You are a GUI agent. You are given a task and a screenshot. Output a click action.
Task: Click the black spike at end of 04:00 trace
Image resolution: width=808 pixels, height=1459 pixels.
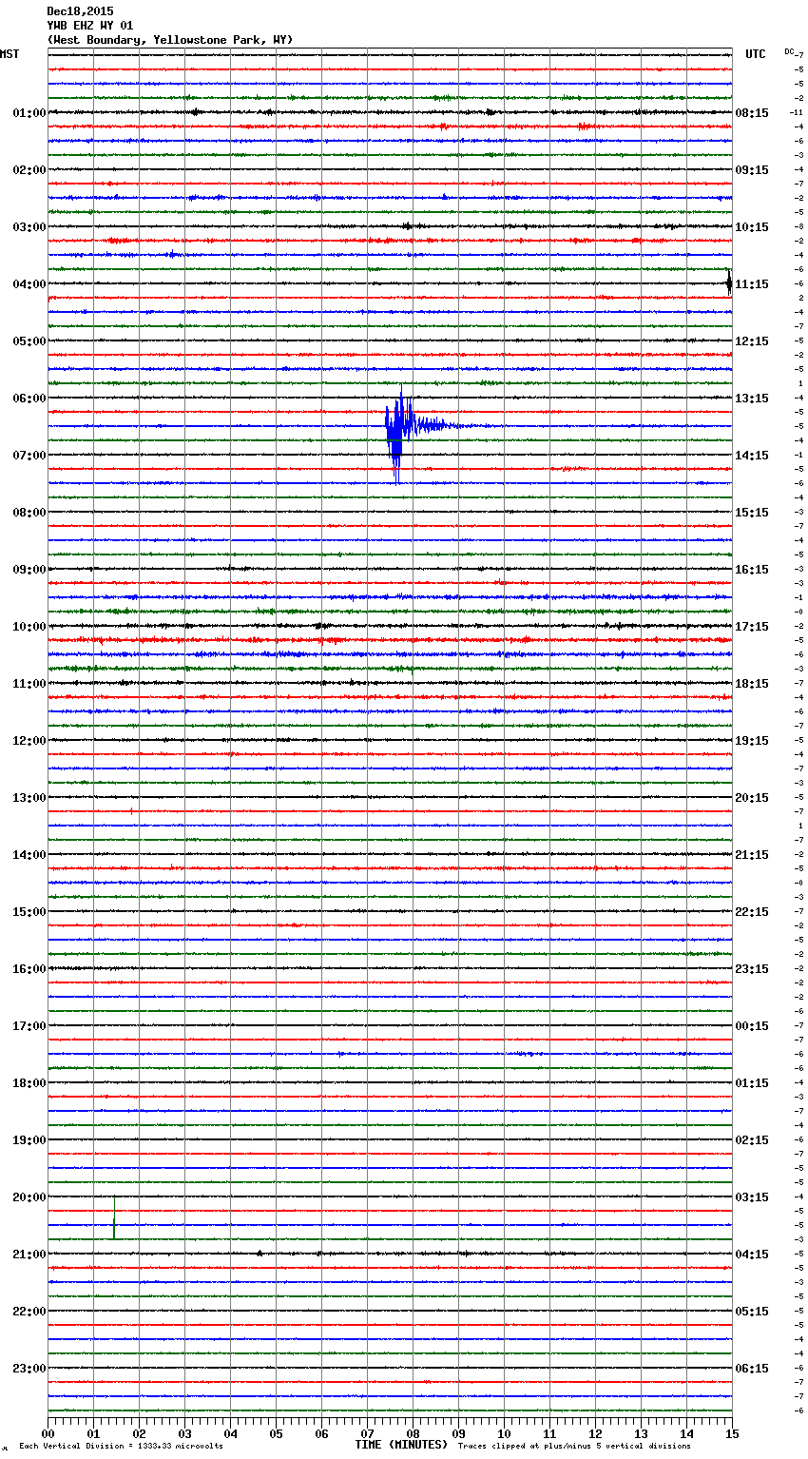(729, 282)
